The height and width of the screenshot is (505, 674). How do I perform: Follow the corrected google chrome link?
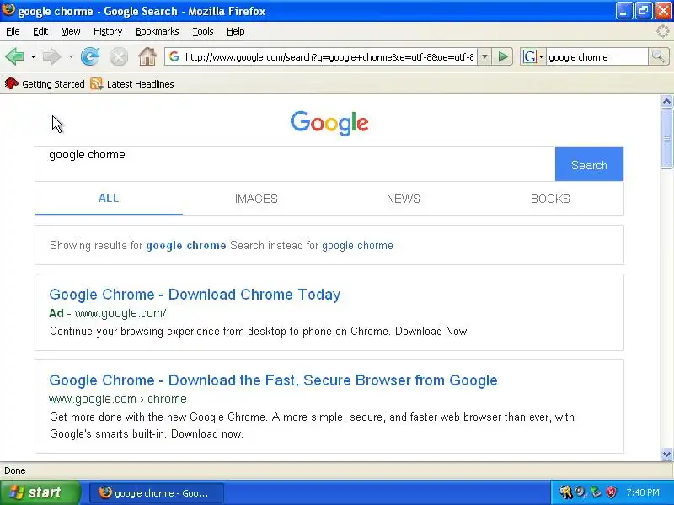(186, 245)
